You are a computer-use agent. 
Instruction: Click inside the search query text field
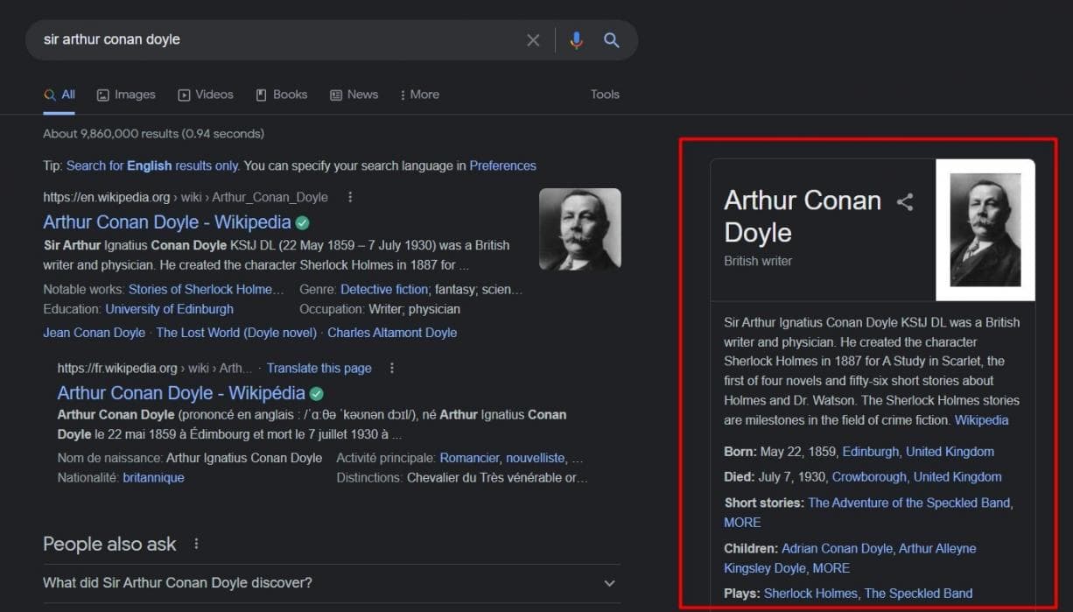click(263, 40)
